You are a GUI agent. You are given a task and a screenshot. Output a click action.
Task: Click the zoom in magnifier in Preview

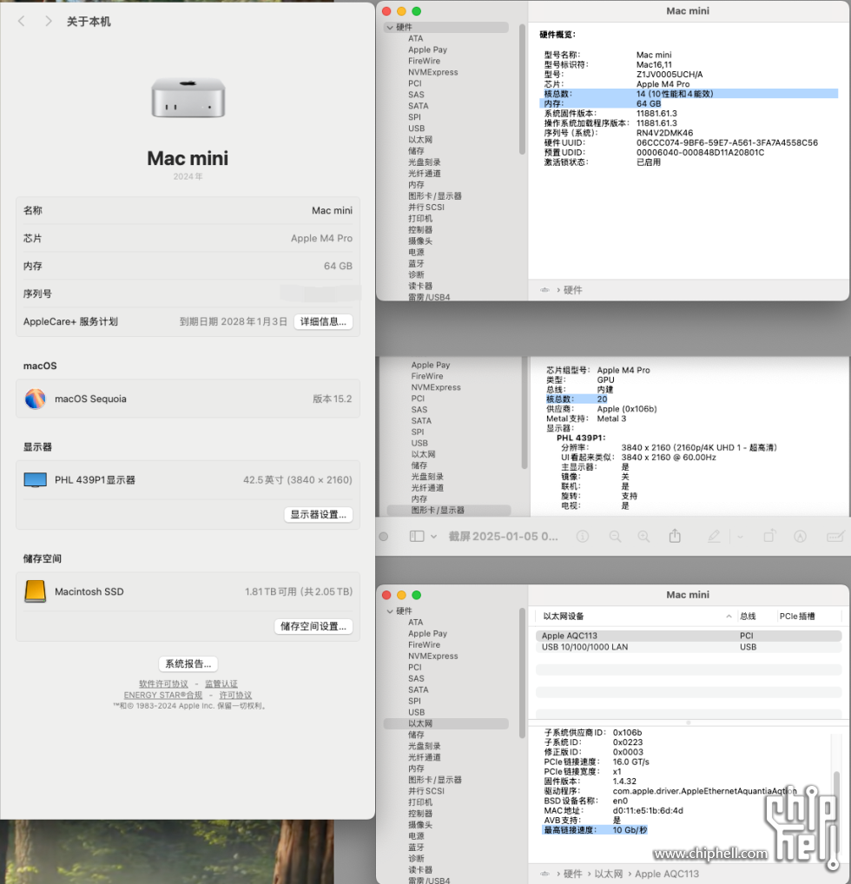coord(643,536)
